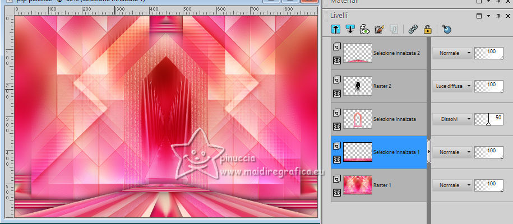
Task: Click the Raster 2 layer name
Action: point(382,86)
